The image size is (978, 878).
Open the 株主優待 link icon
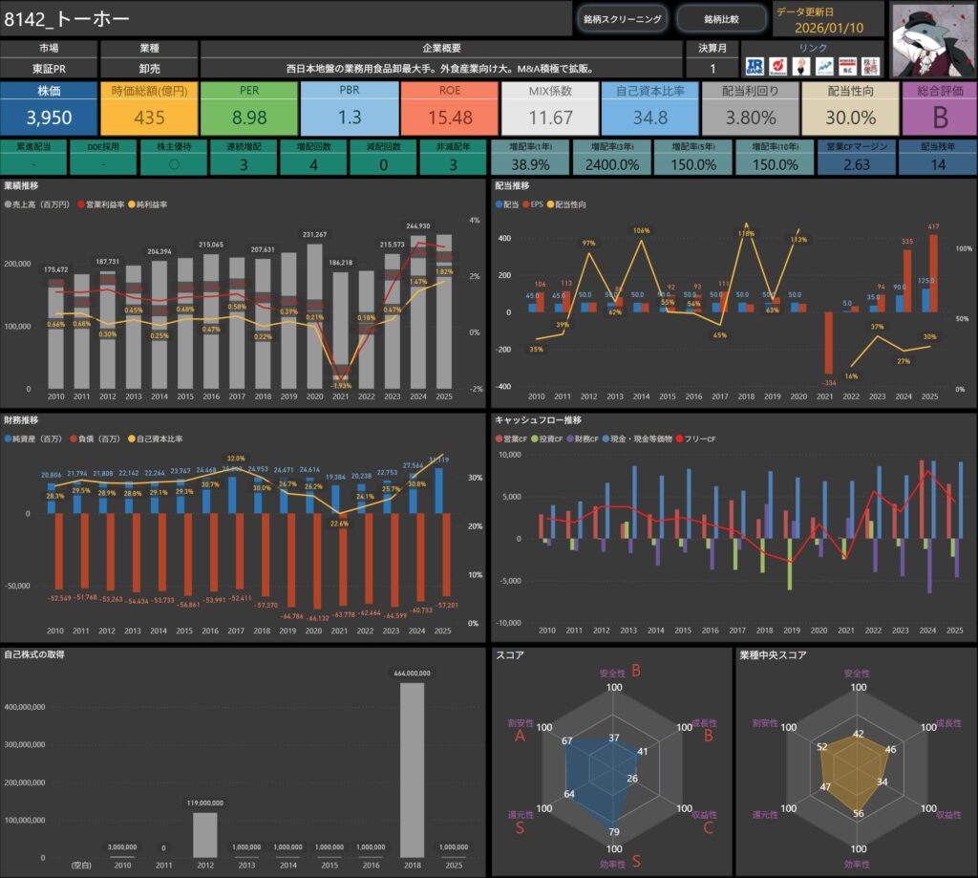(x=870, y=66)
